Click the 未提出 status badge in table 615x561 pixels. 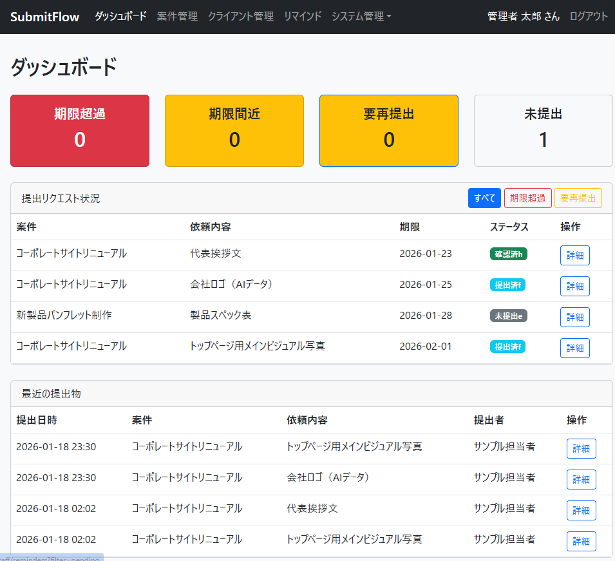(509, 316)
